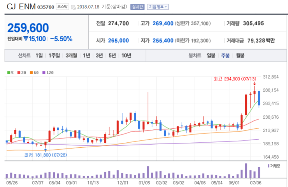Toggle the 실시간 real-time button
The image size is (288, 187).
(x=137, y=7)
